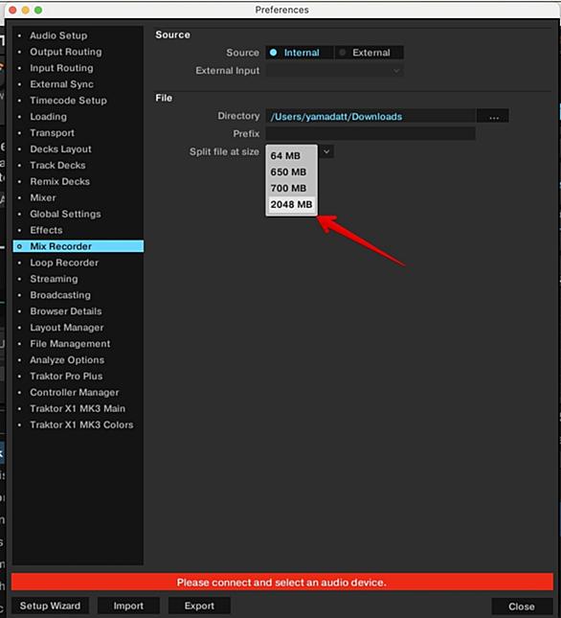Launch the Setup Wizard
The width and height of the screenshot is (561, 618).
pos(50,606)
